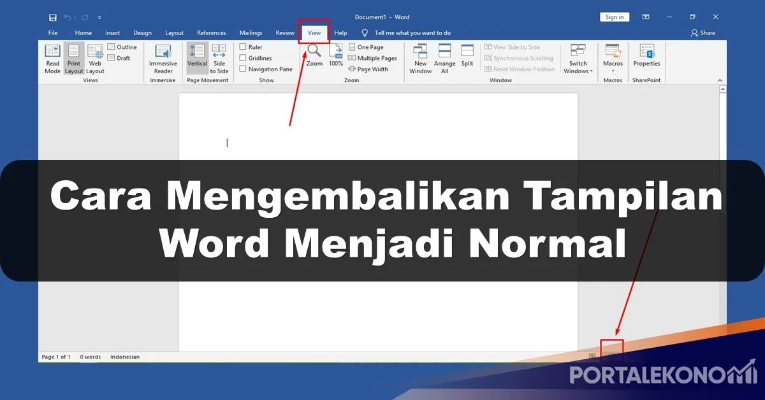
Task: Select the References tab
Action: pos(212,33)
